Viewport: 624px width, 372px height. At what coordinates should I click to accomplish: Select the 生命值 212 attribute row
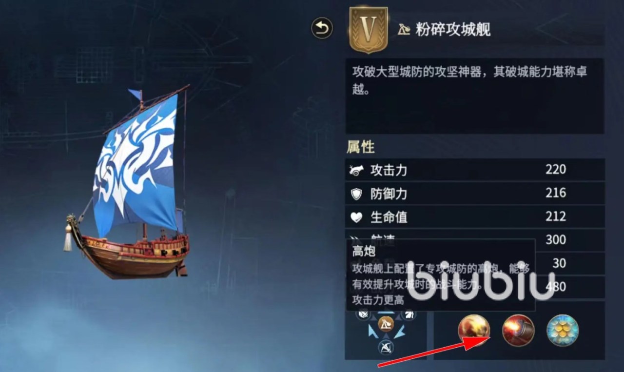click(x=475, y=217)
